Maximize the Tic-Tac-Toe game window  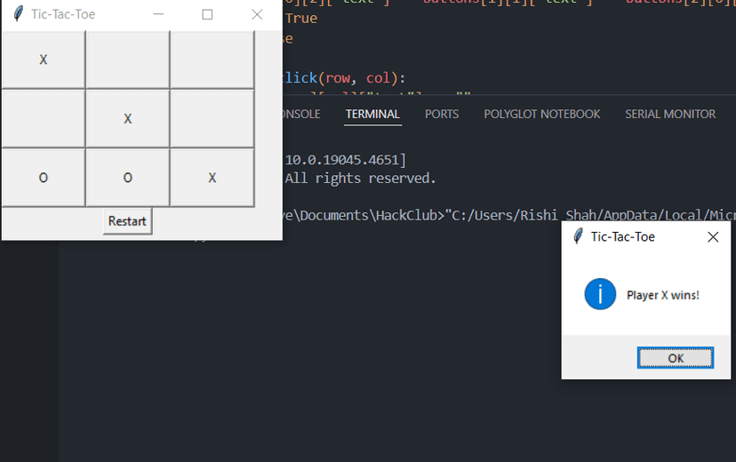coord(207,14)
